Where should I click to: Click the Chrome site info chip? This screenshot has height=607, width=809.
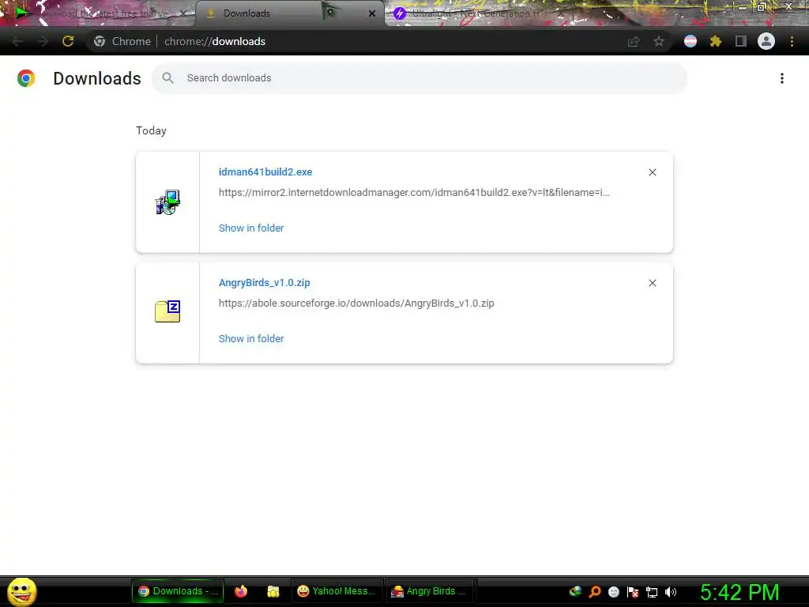122,41
